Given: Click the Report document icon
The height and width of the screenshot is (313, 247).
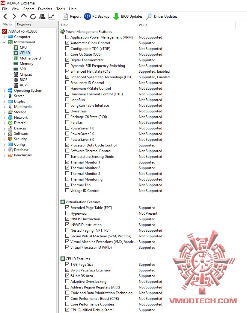Looking at the screenshot, I should [x=65, y=16].
